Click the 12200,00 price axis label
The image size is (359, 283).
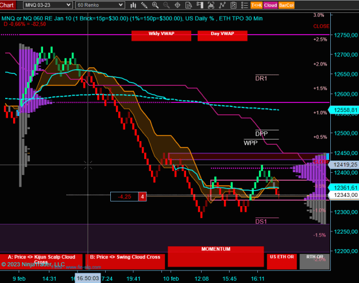346,251
